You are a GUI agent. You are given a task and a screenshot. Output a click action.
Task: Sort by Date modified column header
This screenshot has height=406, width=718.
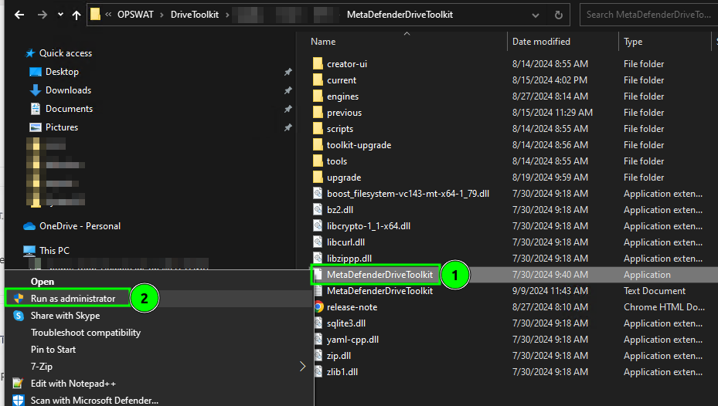[x=541, y=42]
